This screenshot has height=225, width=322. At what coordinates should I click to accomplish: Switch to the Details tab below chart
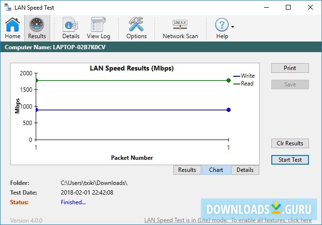(245, 170)
